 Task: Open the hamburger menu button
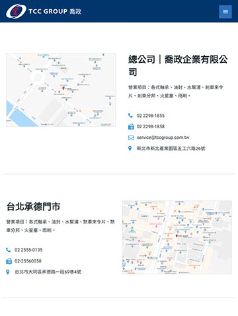[x=225, y=11]
